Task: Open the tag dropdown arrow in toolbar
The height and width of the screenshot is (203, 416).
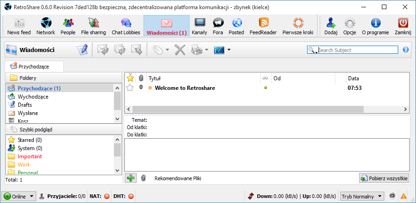Action: coord(167,50)
